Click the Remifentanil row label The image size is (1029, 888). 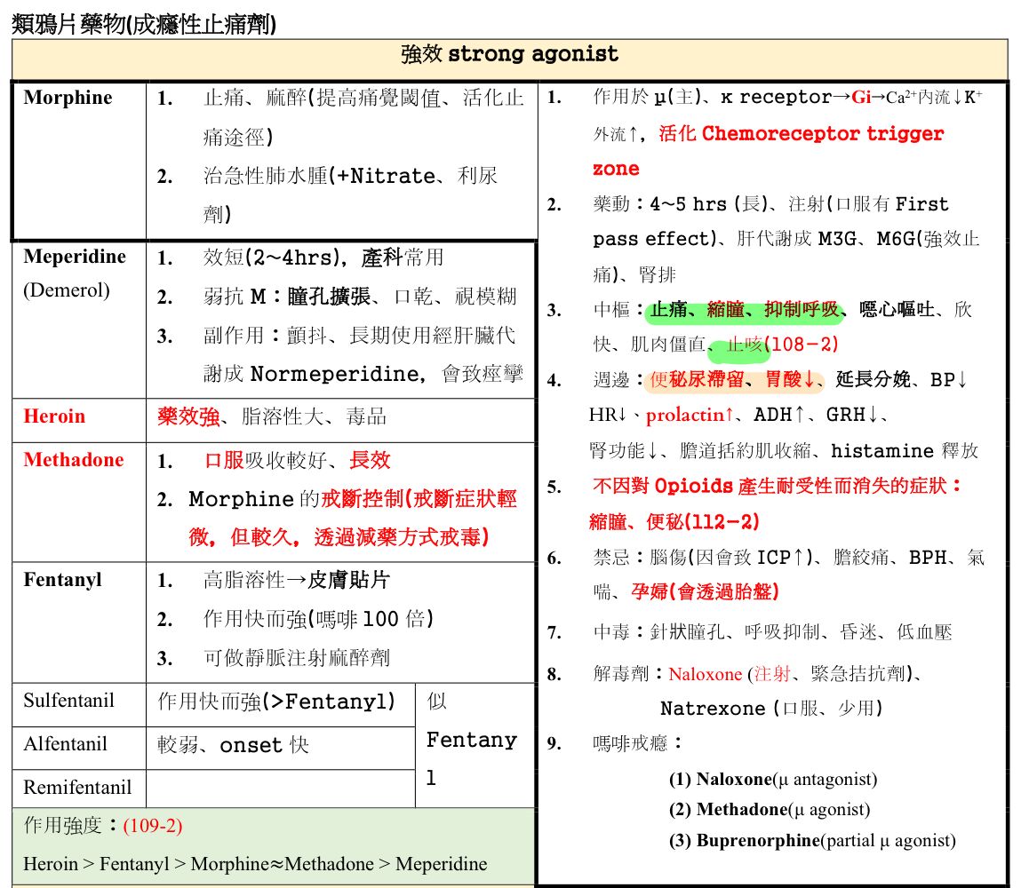click(77, 788)
